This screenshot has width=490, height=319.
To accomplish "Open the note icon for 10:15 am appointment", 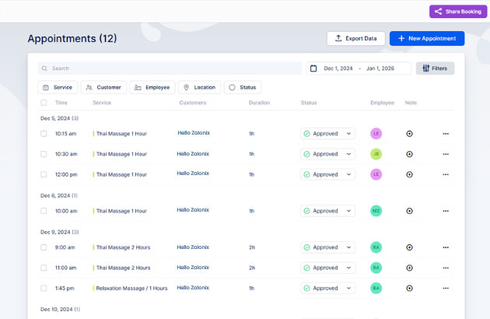I will [x=409, y=134].
